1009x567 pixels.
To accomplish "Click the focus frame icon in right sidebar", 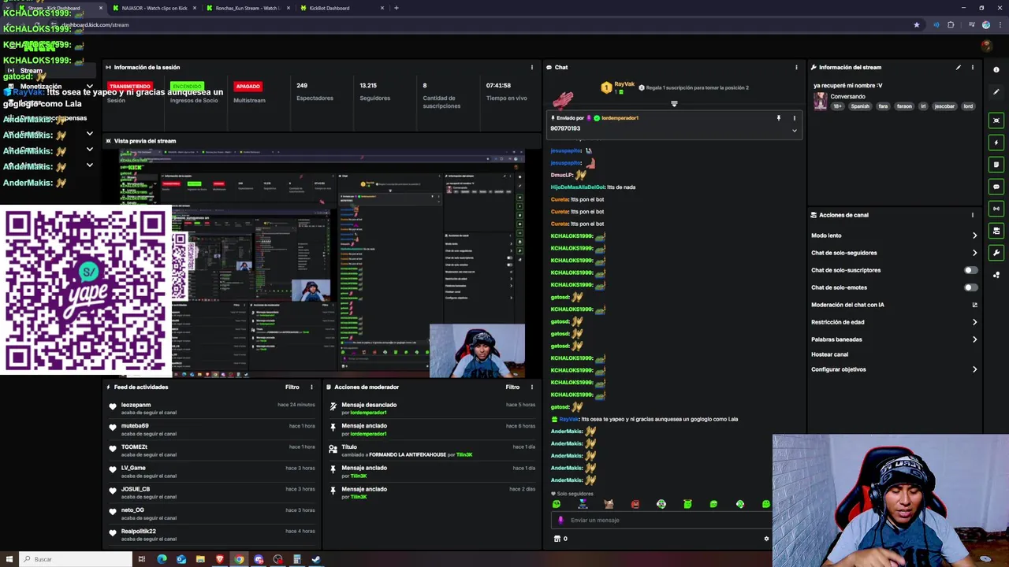I will [x=996, y=120].
